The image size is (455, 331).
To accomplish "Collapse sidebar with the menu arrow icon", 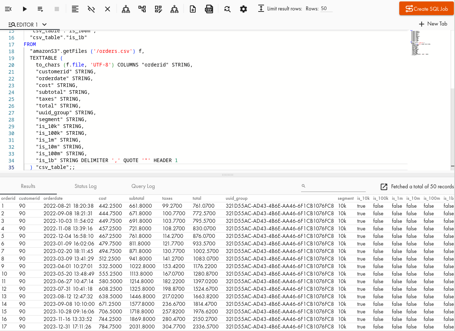I will [8, 9].
